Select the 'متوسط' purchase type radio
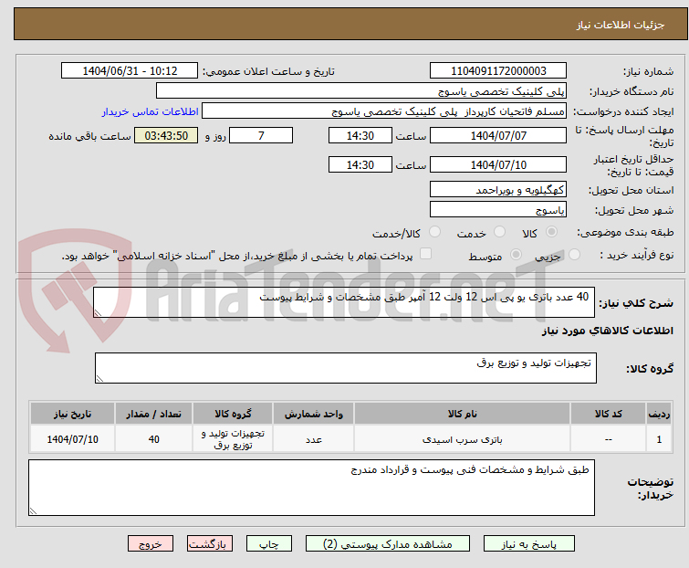This screenshot has width=689, height=568. 516,255
